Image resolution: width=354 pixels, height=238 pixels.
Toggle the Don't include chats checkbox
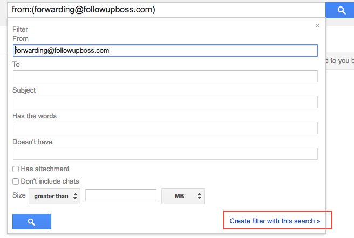16,181
